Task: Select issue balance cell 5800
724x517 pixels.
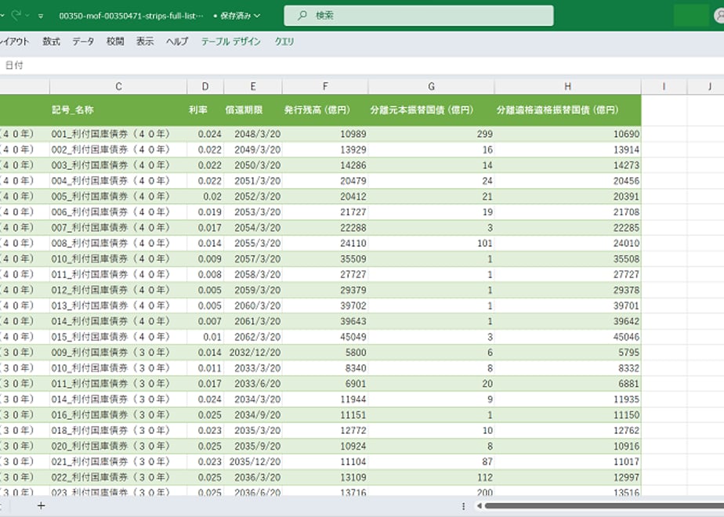Action: pos(325,352)
